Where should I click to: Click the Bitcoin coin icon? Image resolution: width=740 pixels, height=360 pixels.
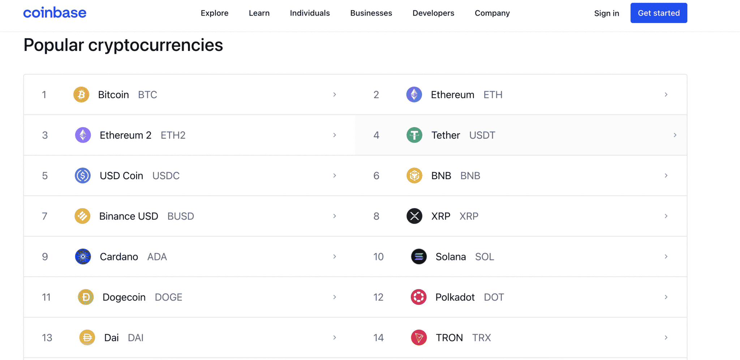click(x=81, y=95)
